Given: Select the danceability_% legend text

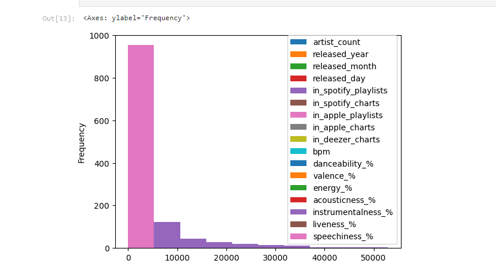Looking at the screenshot, I should click(343, 164).
